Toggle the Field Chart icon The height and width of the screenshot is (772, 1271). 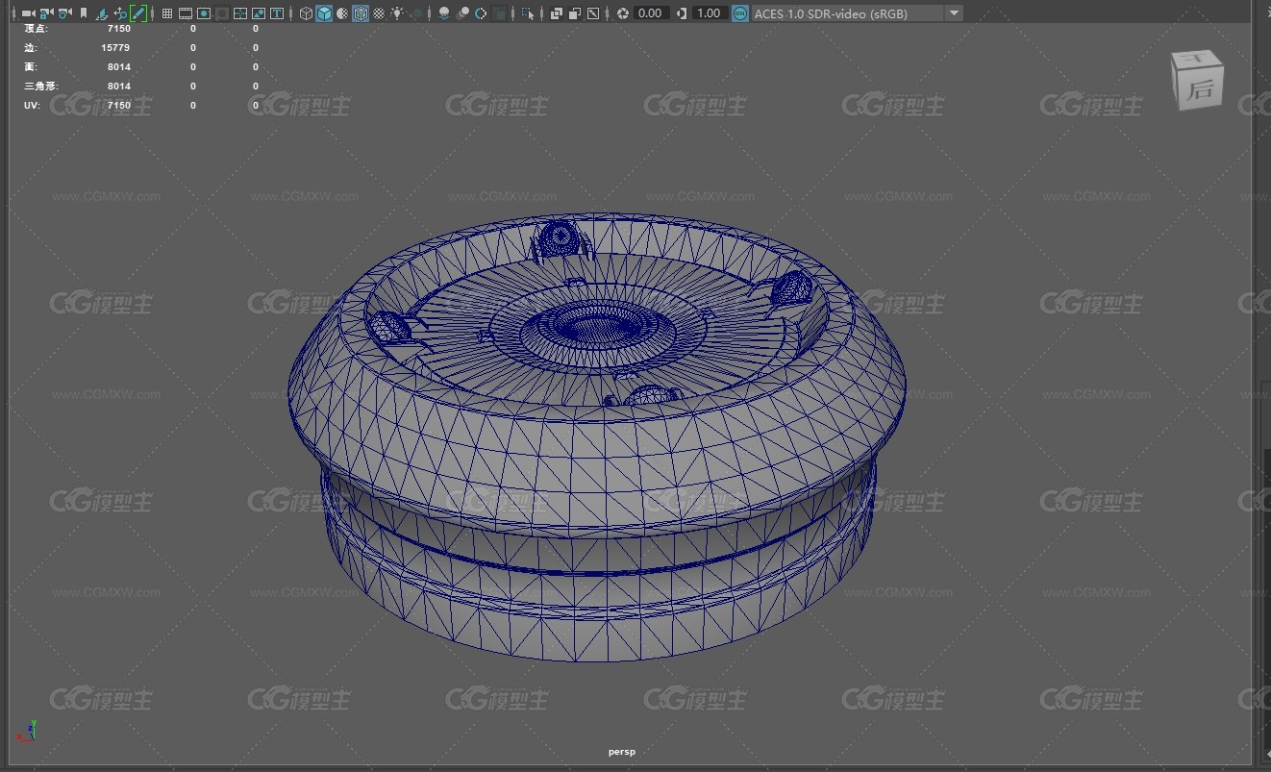240,13
